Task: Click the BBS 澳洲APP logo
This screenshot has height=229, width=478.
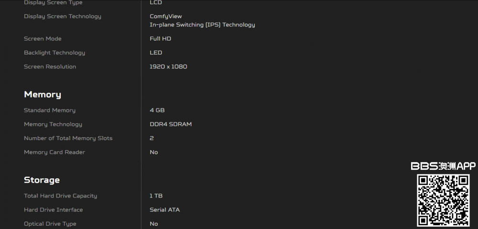Action: 443,166
